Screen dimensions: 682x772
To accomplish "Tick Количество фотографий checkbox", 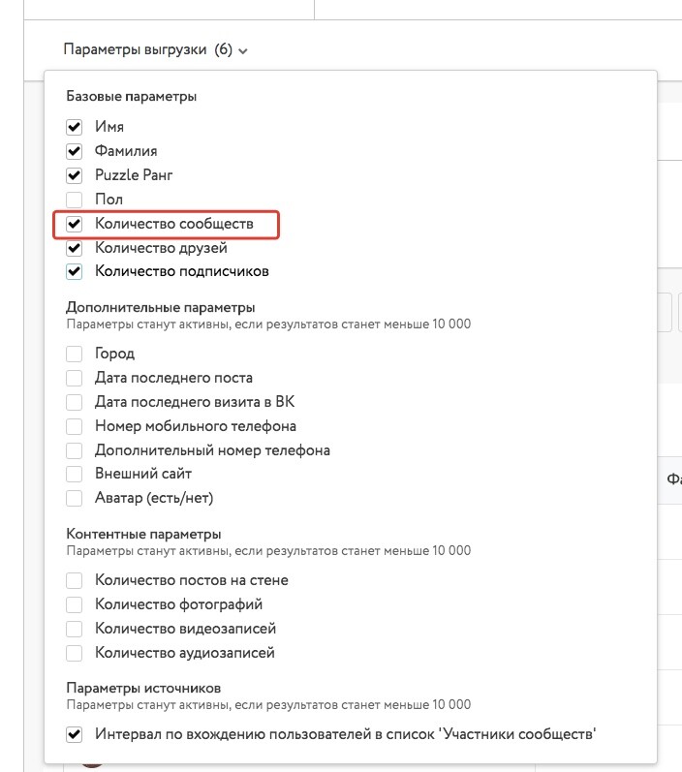I will click(x=75, y=604).
